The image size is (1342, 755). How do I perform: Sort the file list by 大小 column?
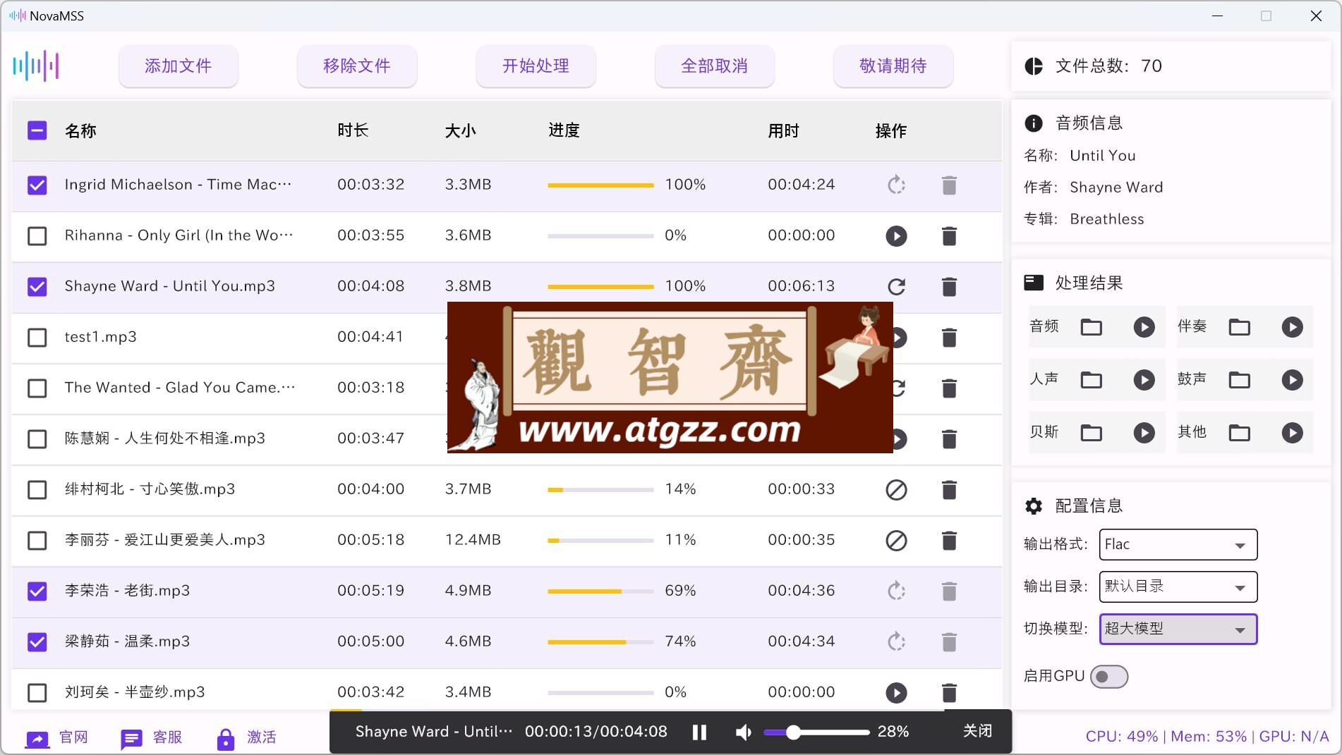tap(460, 130)
